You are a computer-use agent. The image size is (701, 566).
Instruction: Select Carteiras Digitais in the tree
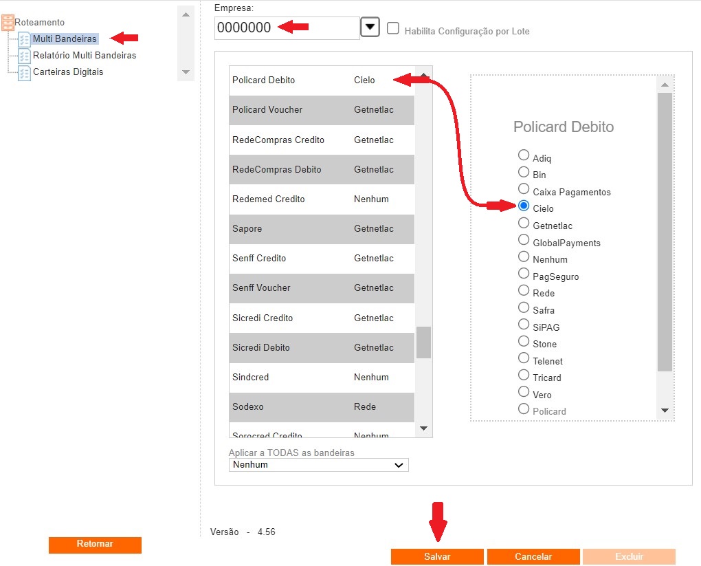point(68,72)
